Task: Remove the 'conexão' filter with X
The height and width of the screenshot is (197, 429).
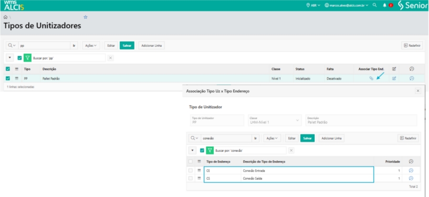Action: coord(292,150)
